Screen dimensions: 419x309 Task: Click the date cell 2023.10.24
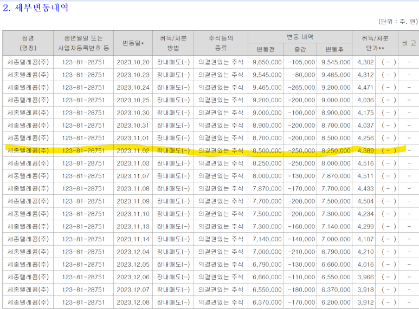coord(133,88)
